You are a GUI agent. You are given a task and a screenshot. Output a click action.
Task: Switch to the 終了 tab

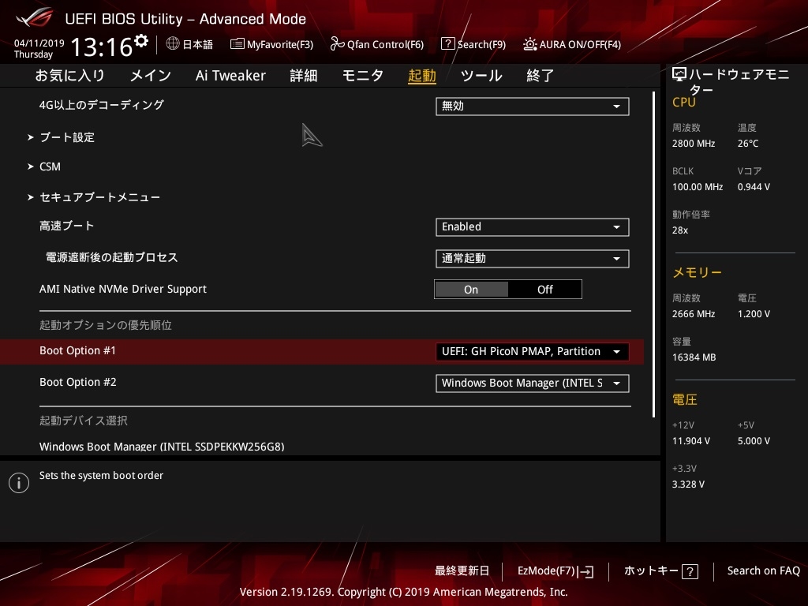tap(540, 76)
